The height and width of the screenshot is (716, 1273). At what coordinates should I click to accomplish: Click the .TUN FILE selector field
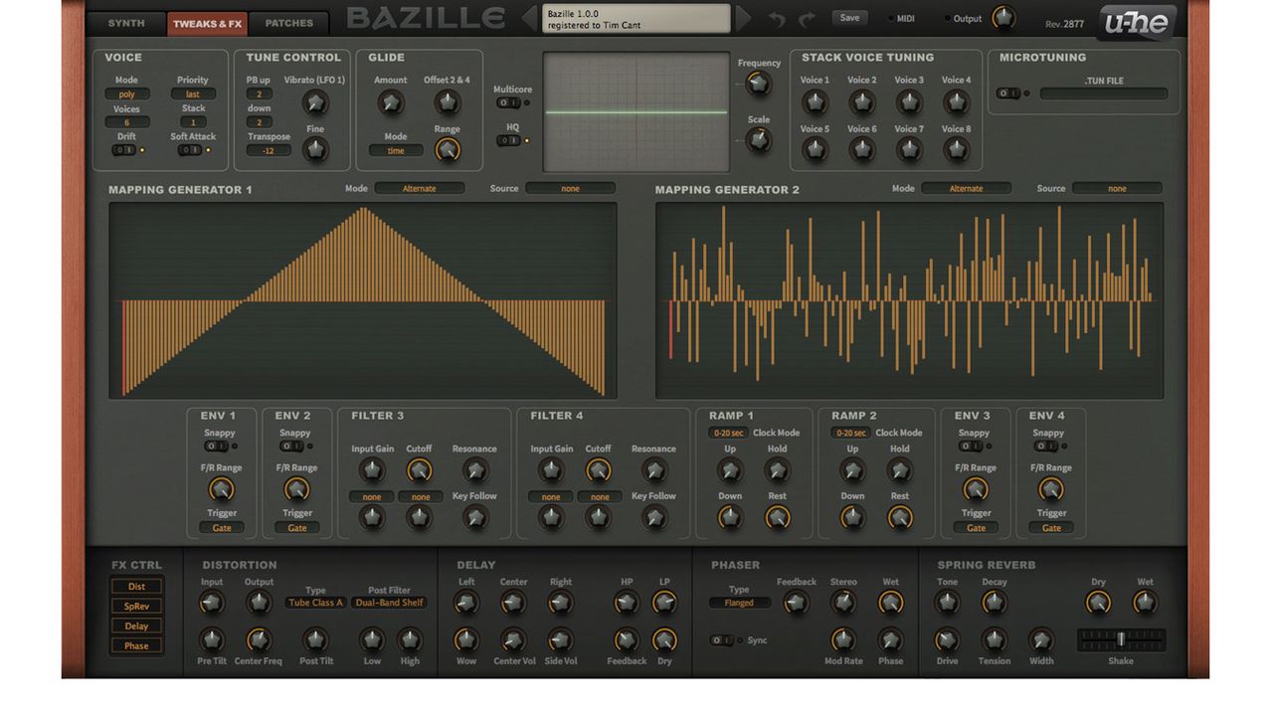[x=1104, y=93]
